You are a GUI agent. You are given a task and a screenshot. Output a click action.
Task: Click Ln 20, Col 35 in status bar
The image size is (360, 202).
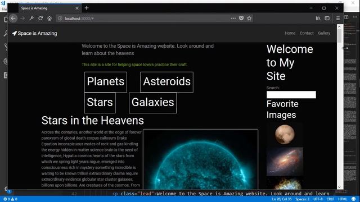click(282, 199)
